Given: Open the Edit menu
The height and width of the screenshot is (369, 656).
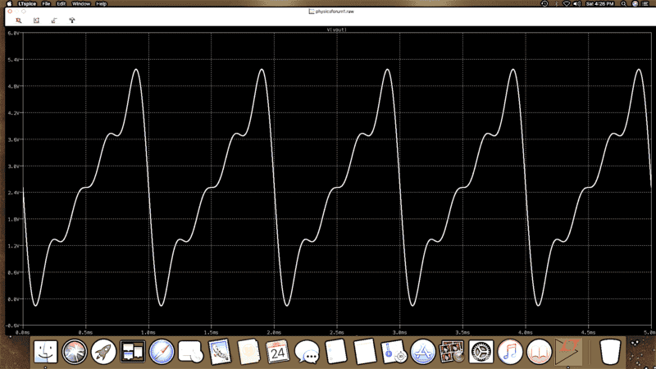Looking at the screenshot, I should tap(61, 3).
